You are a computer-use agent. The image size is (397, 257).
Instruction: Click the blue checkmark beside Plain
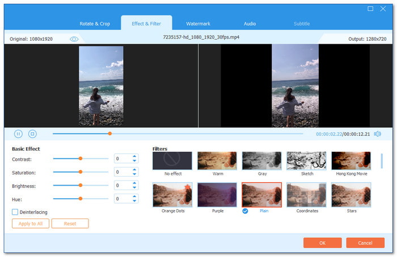(x=245, y=211)
